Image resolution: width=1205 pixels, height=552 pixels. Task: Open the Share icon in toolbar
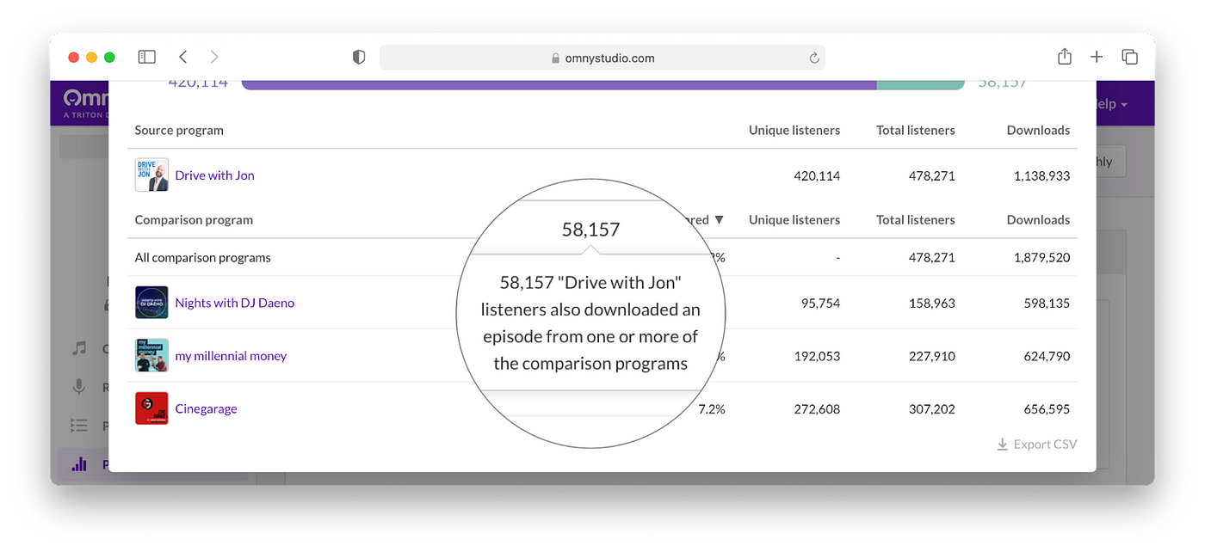tap(1065, 57)
